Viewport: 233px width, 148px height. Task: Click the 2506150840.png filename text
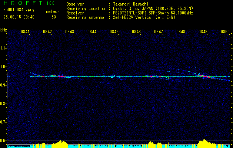pos(19,10)
